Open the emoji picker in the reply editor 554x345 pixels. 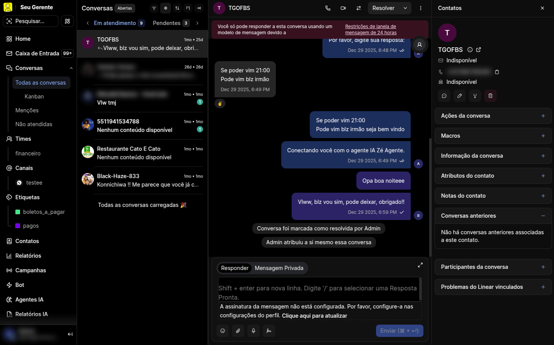point(222,331)
